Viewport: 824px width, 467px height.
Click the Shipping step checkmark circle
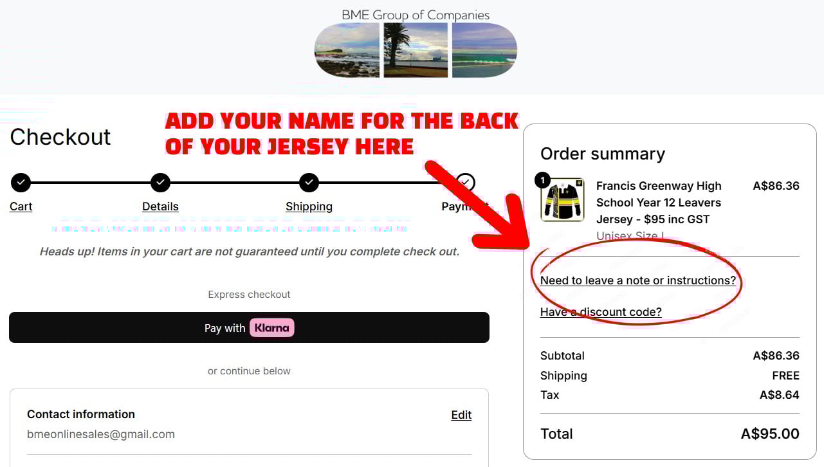tap(309, 183)
